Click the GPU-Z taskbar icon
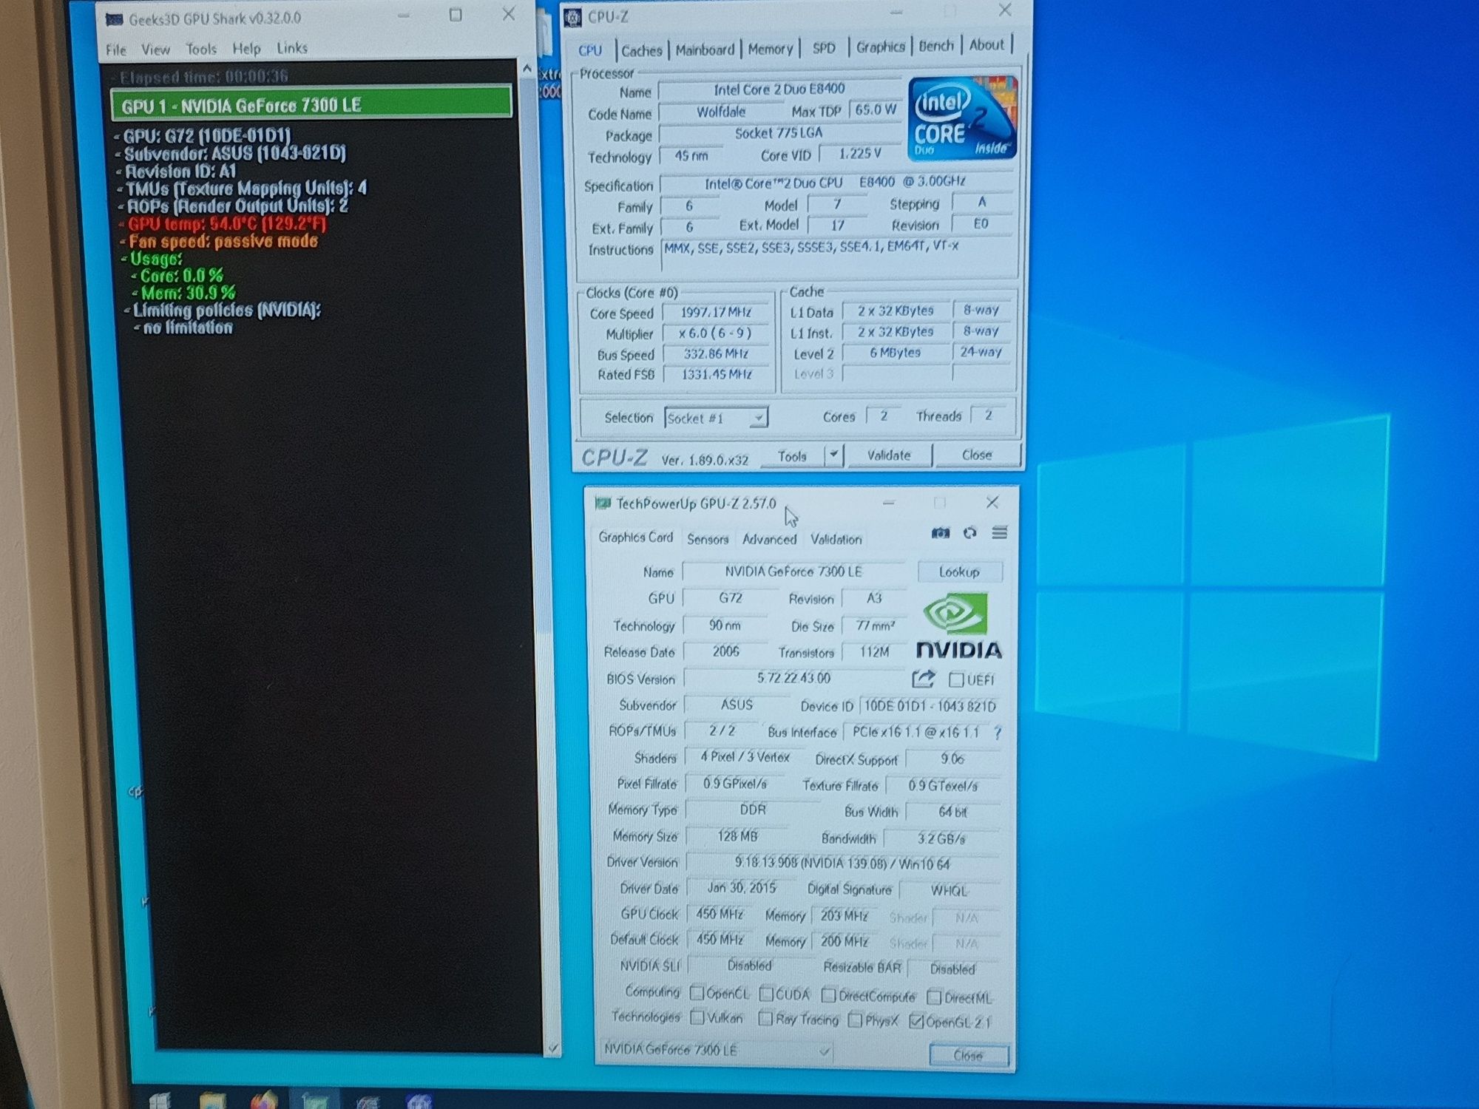This screenshot has height=1109, width=1479. point(315,1102)
